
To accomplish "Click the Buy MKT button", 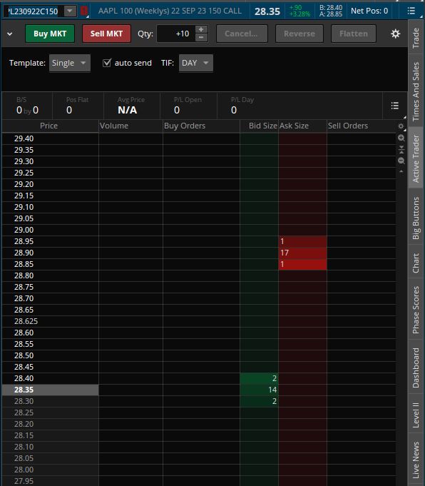I will point(50,34).
